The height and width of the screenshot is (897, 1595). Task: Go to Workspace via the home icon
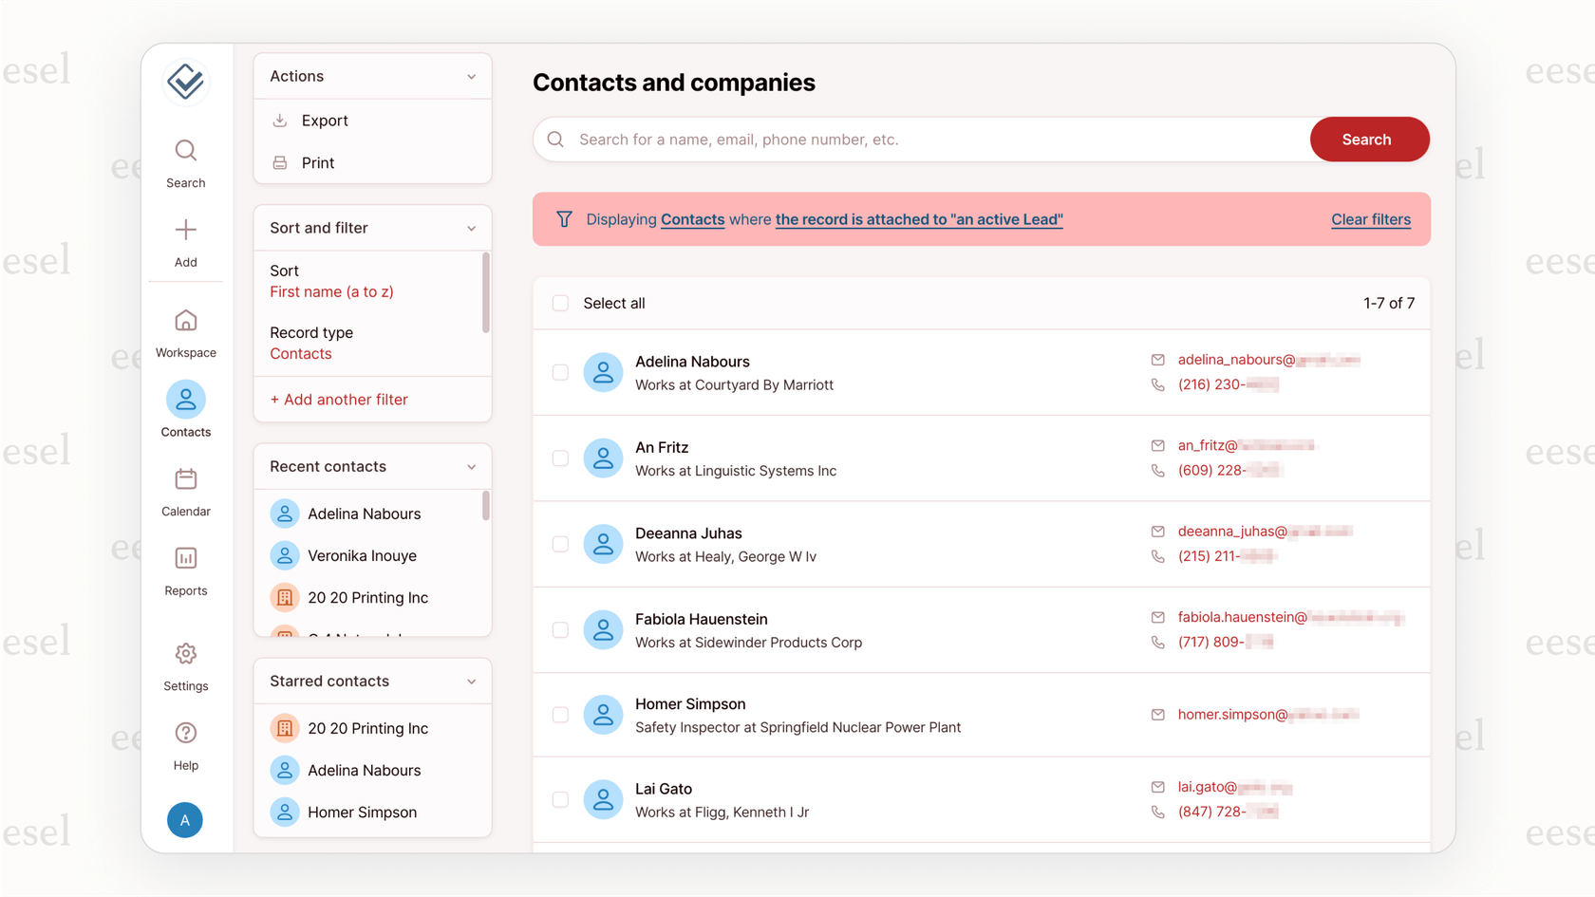185,322
